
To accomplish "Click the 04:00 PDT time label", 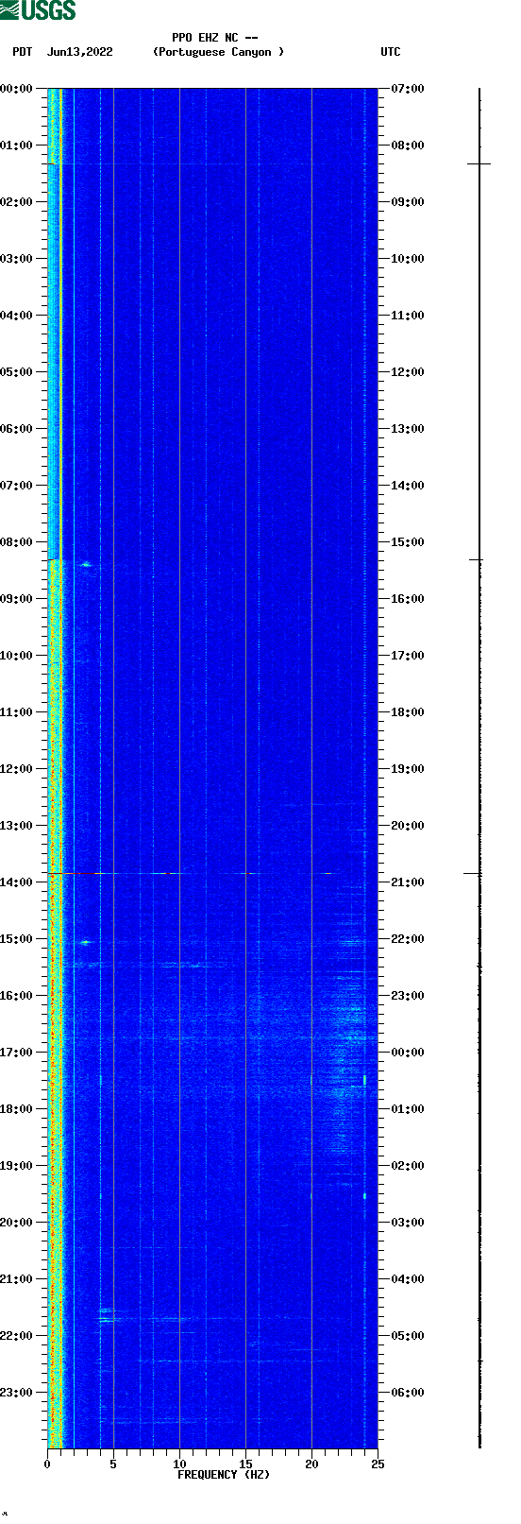I will 16,316.
